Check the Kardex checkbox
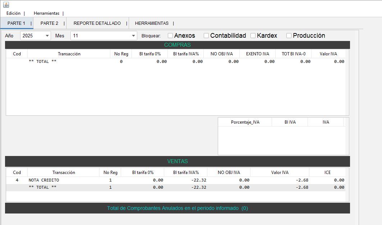Screen dimensions: 382x225 tap(253, 36)
